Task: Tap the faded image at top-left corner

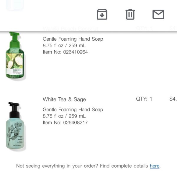Action: click(x=15, y=5)
